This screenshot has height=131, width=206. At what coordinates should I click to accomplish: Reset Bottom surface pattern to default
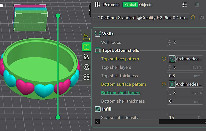tap(164, 84)
